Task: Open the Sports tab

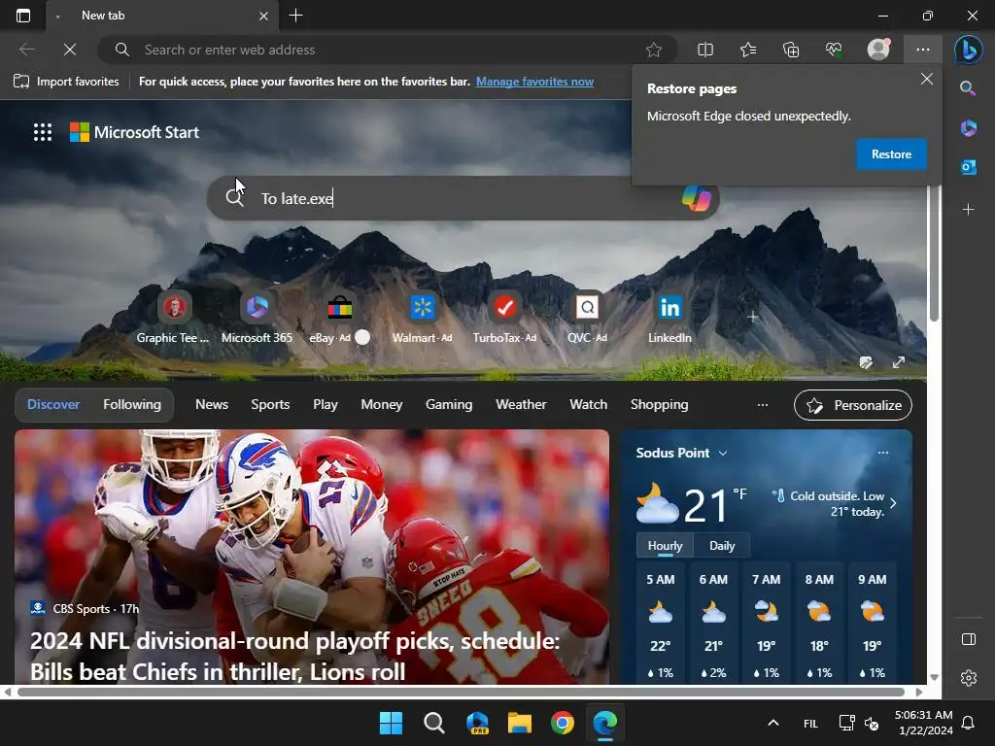Action: click(270, 405)
